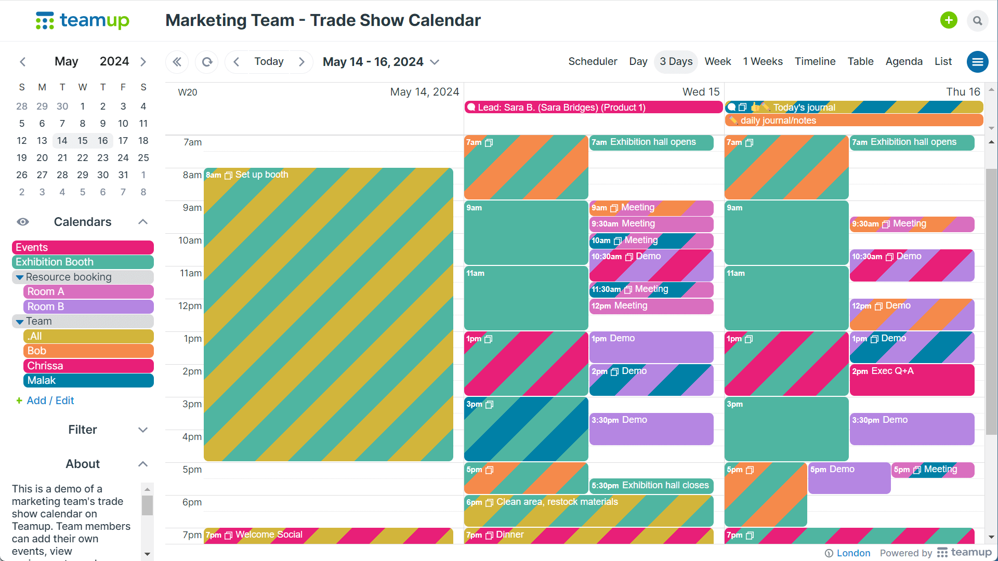Go to next month in mini calendar
The width and height of the screenshot is (998, 561).
coord(143,62)
